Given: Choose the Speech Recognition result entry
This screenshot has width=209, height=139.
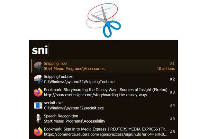Looking at the screenshot, I should pos(104,118).
